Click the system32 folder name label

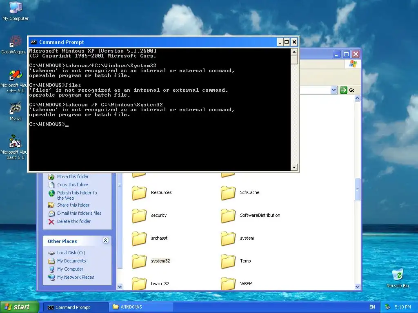click(x=160, y=261)
